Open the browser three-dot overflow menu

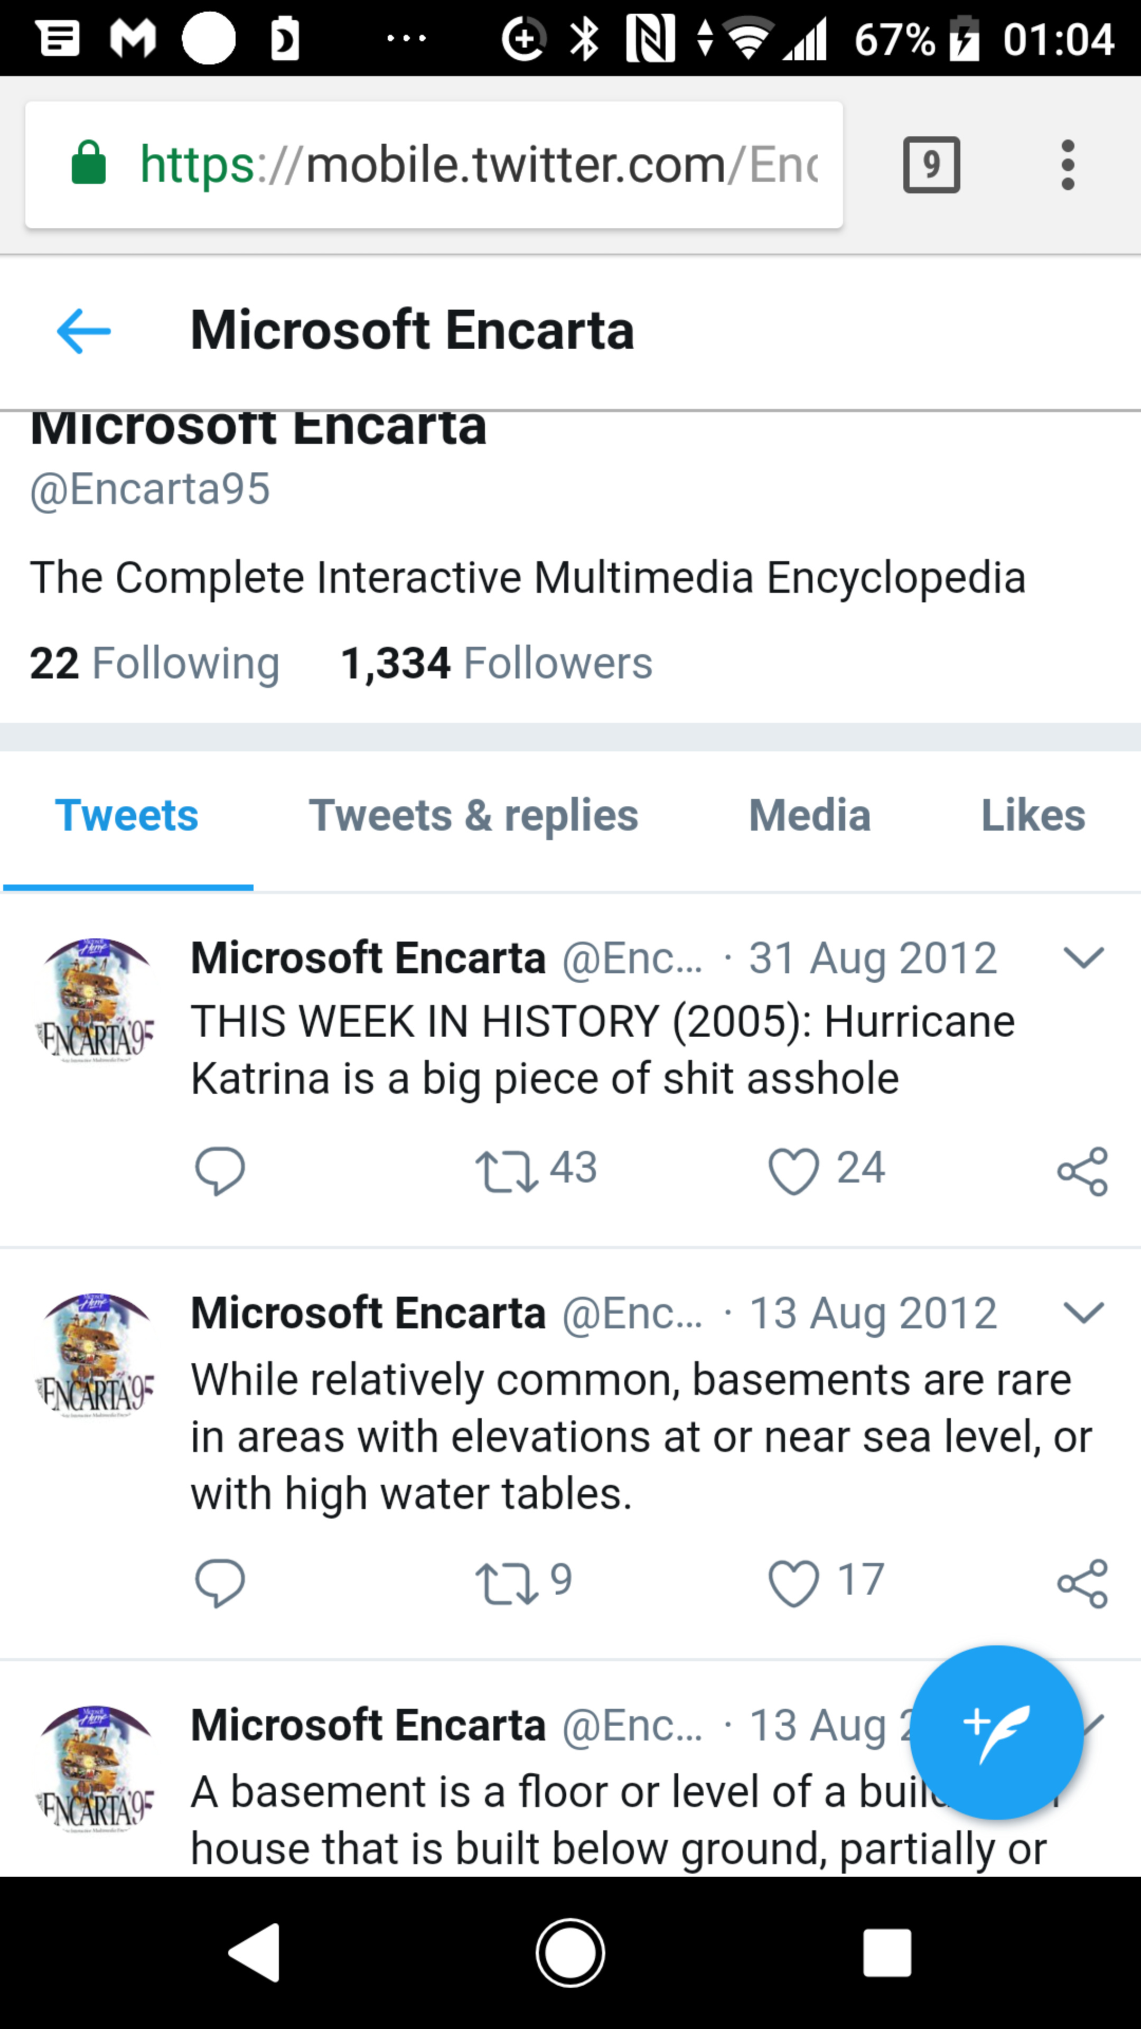[1067, 165]
